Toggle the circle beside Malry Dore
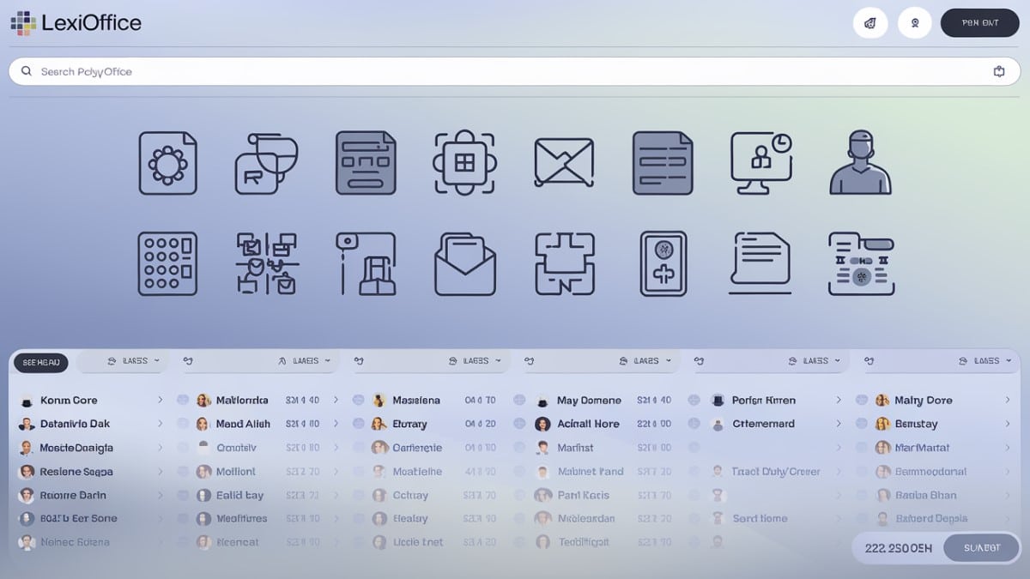The image size is (1030, 579). click(x=862, y=401)
